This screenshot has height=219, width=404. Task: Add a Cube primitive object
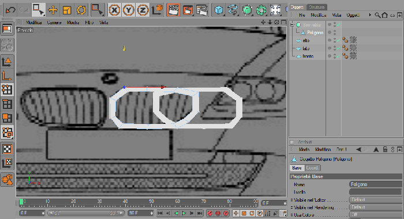[x=219, y=10]
